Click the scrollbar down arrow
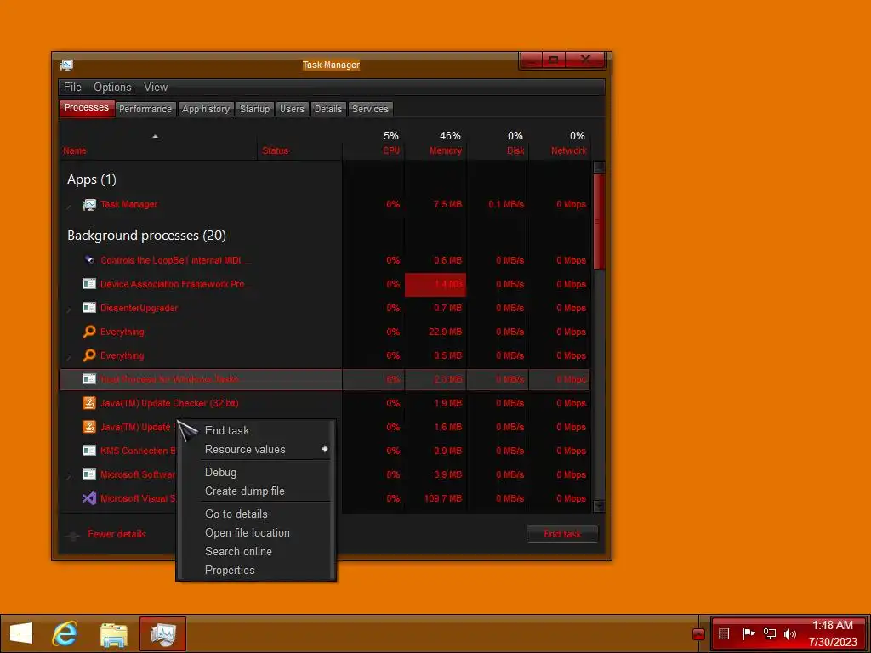Image resolution: width=871 pixels, height=653 pixels. 599,506
